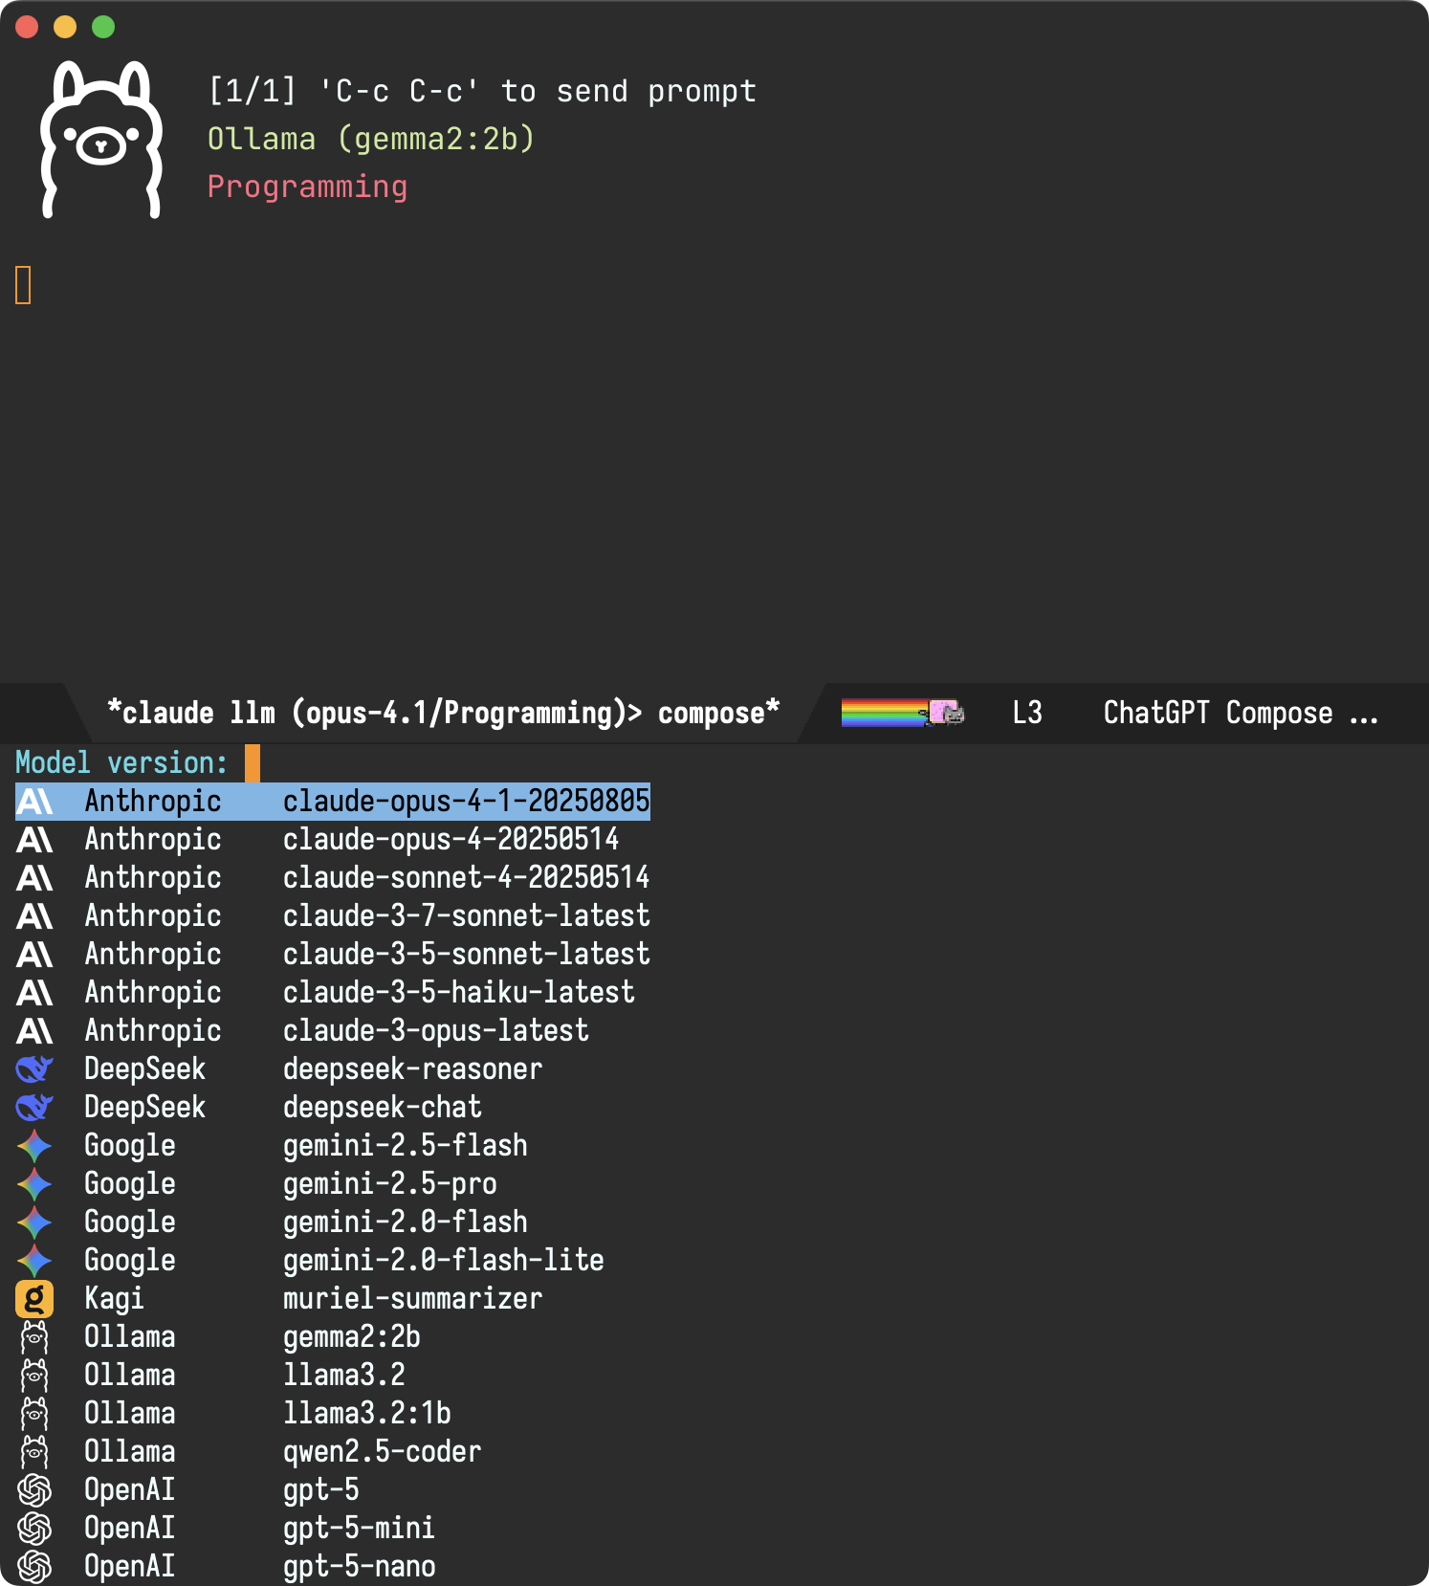Viewport: 1429px width, 1586px height.
Task: Select the gpt-5-nano model name
Action: pyautogui.click(x=360, y=1566)
